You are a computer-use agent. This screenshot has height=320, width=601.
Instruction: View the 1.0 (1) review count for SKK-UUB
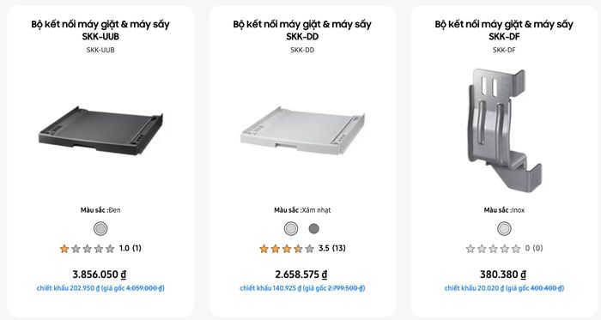tap(131, 248)
